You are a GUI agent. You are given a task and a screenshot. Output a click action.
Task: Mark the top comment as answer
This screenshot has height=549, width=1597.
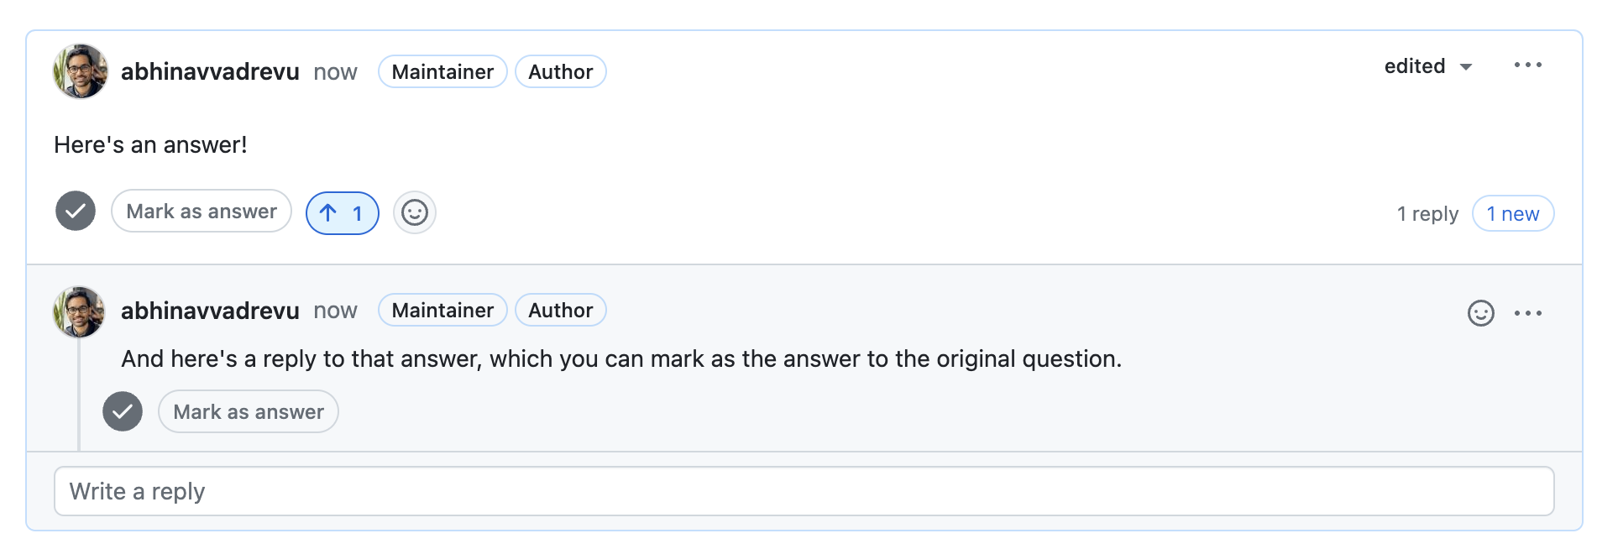tap(202, 212)
